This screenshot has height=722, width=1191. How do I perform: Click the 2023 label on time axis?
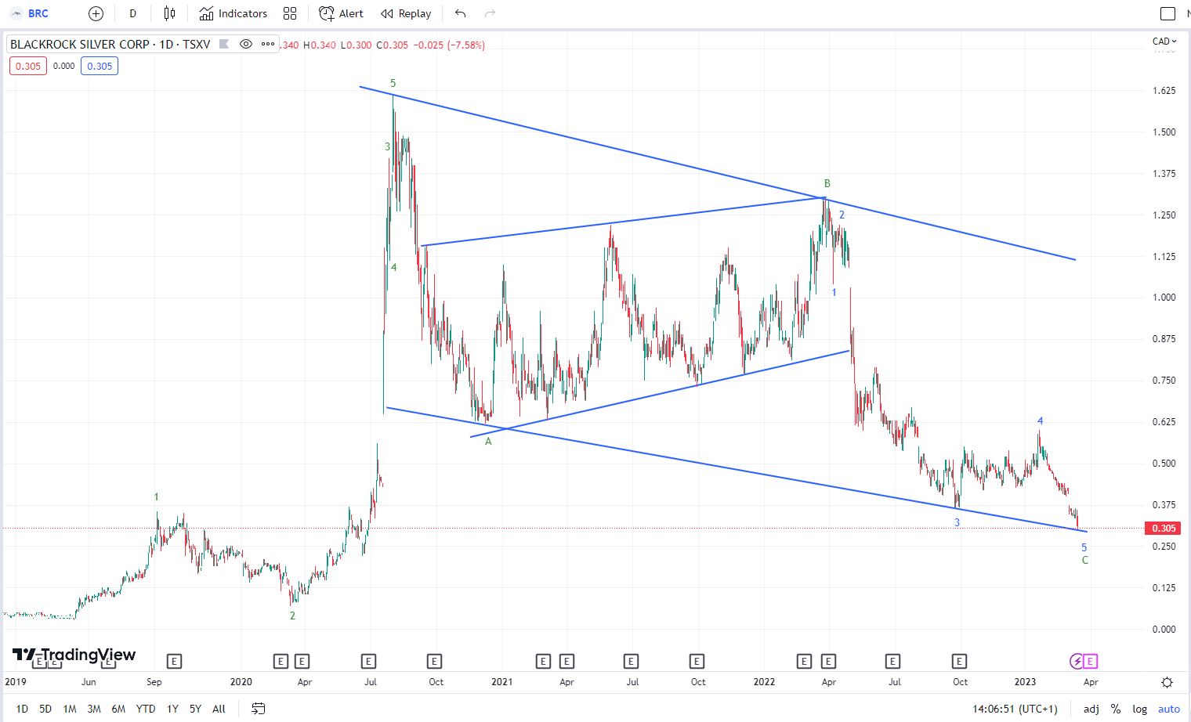[x=1025, y=682]
